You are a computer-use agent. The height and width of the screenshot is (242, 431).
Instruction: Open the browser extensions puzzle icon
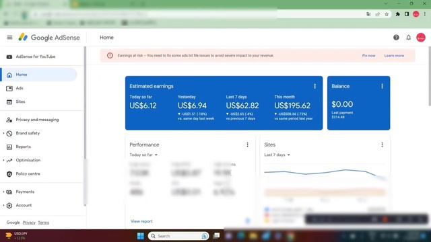[x=397, y=14]
